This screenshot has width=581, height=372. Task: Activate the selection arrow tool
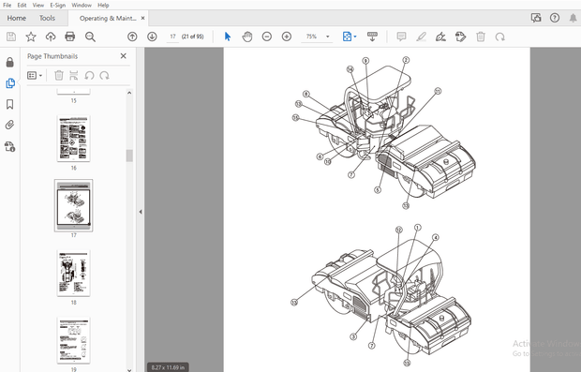(x=228, y=37)
